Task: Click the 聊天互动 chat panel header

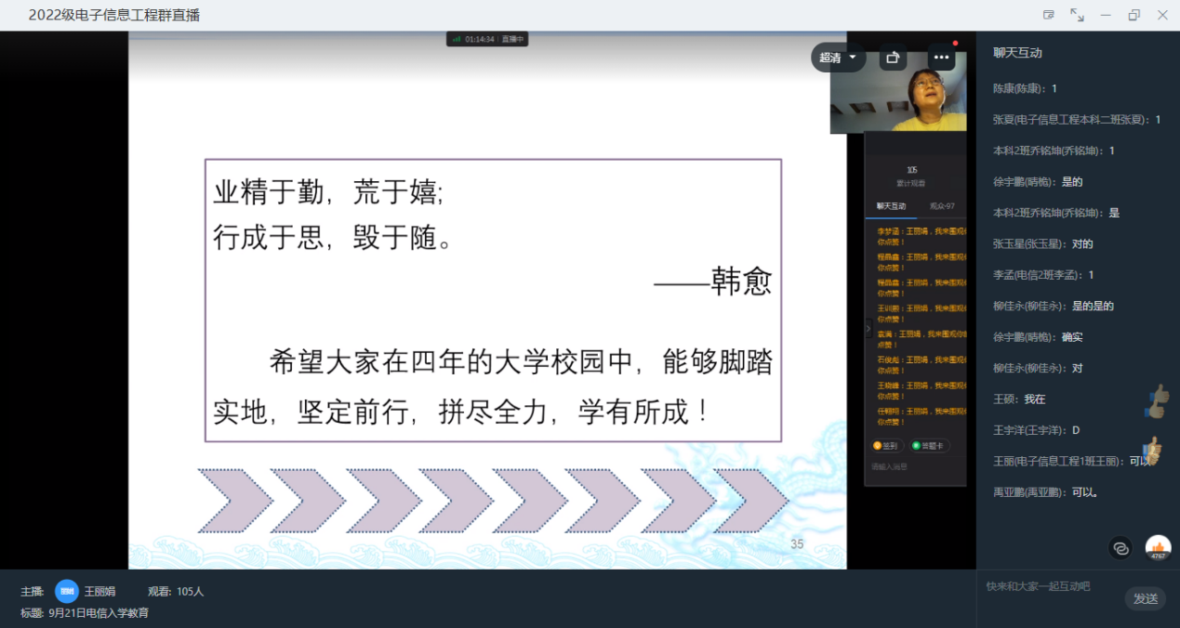Action: pyautogui.click(x=1017, y=53)
